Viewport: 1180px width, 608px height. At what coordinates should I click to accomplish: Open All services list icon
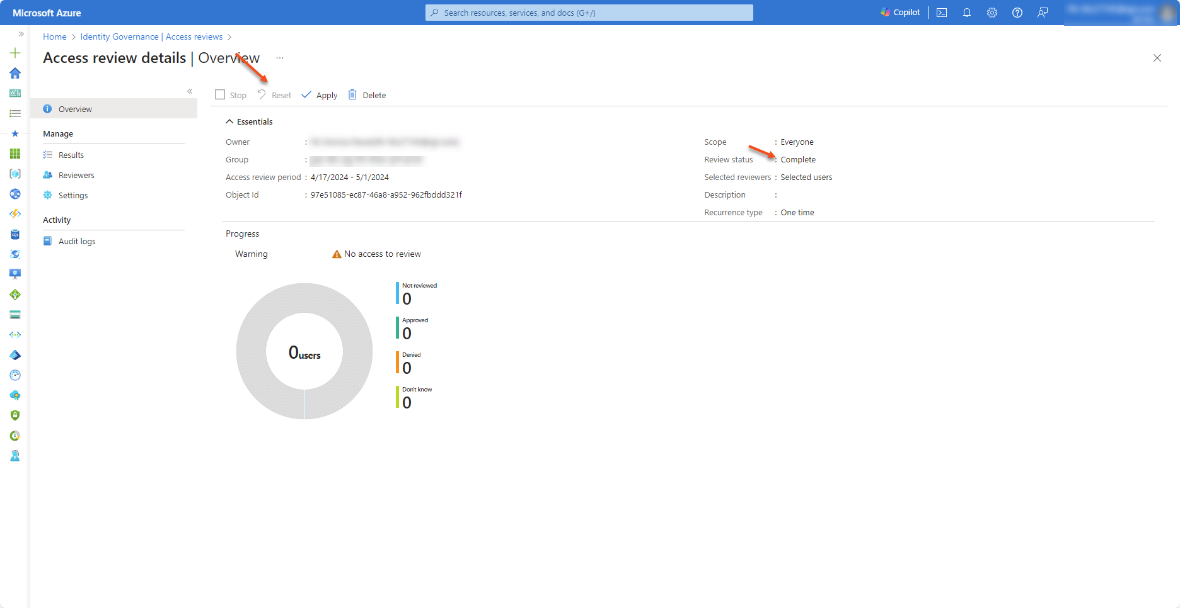tap(15, 113)
